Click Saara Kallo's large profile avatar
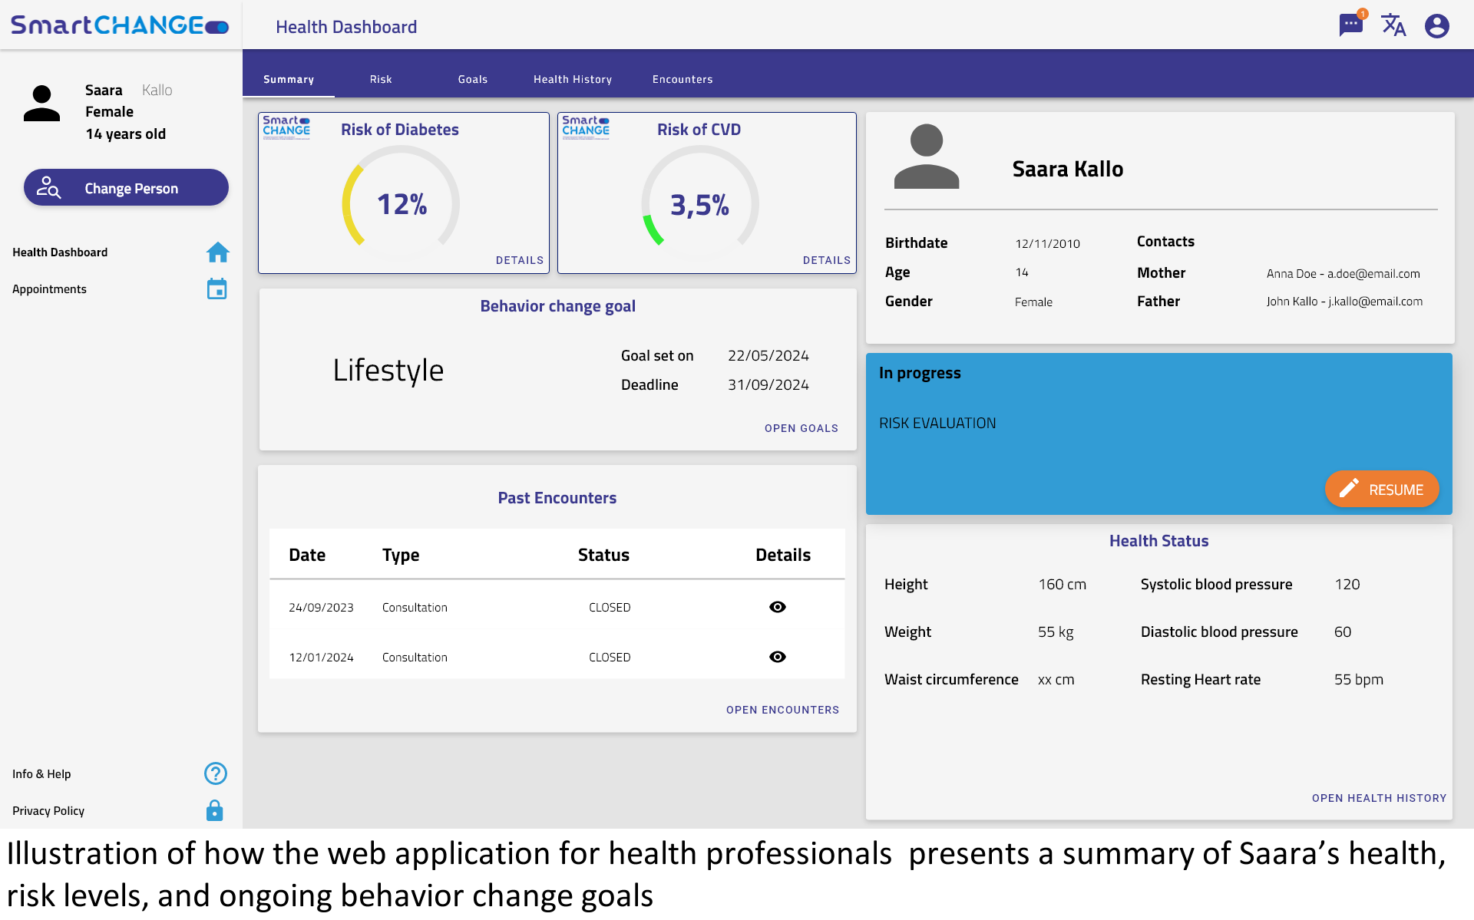1474x920 pixels. 926,157
